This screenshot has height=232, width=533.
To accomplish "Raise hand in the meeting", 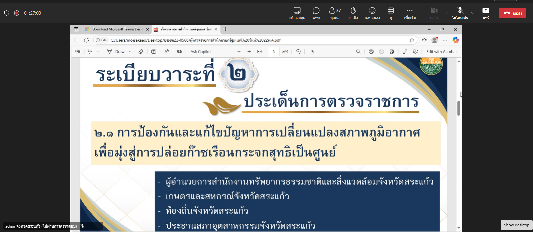I will 353,13.
